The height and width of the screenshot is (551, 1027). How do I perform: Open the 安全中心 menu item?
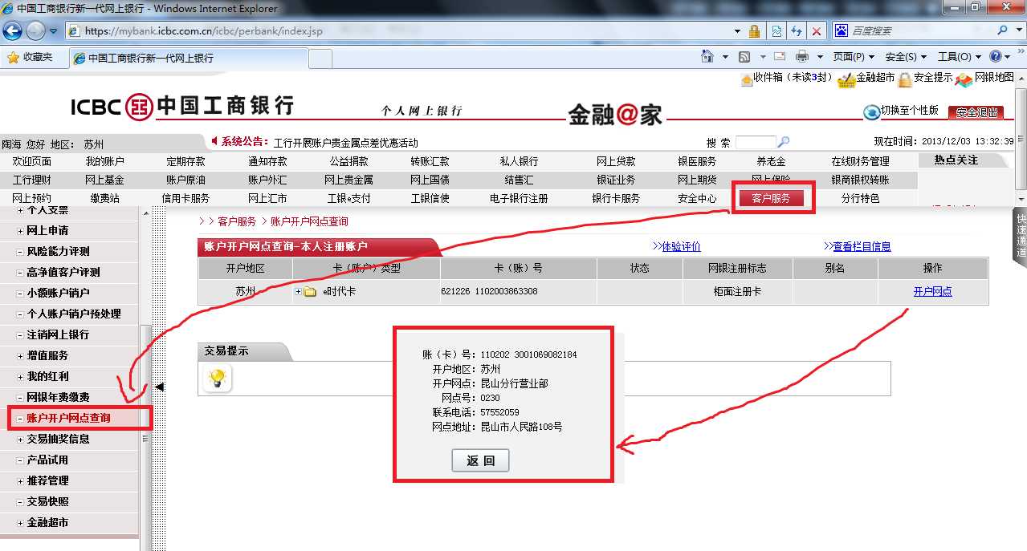point(697,198)
